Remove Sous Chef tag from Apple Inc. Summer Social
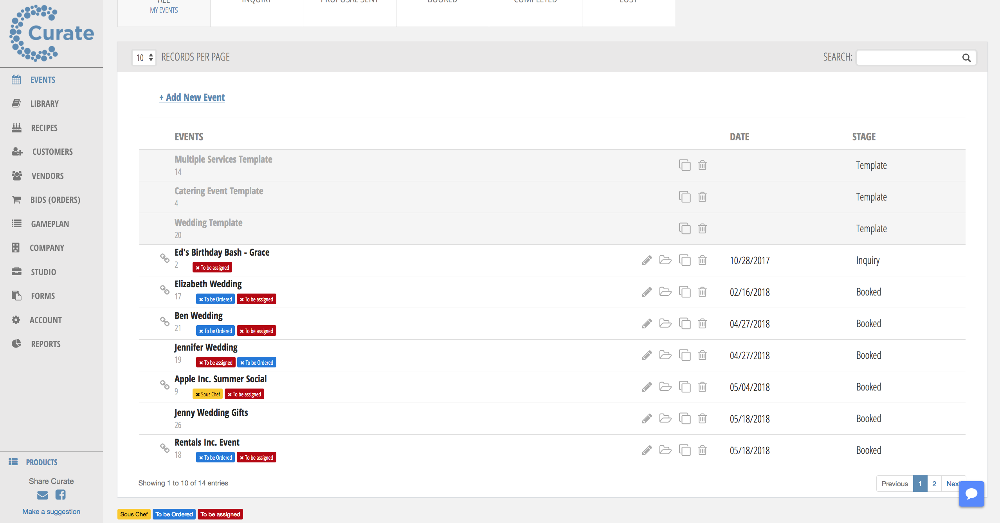The height and width of the screenshot is (523, 1000). click(x=198, y=394)
